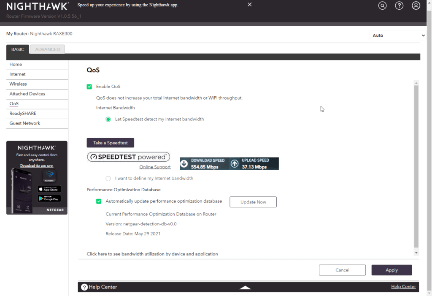The image size is (432, 296).
Task: Switch to the ADVANCED tab
Action: pyautogui.click(x=47, y=49)
